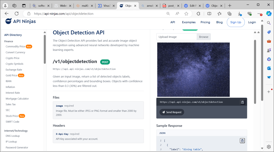Open Outlook from the Edge sidebar
Image resolution: width=274 pixels, height=152 pixels.
coord(269,68)
